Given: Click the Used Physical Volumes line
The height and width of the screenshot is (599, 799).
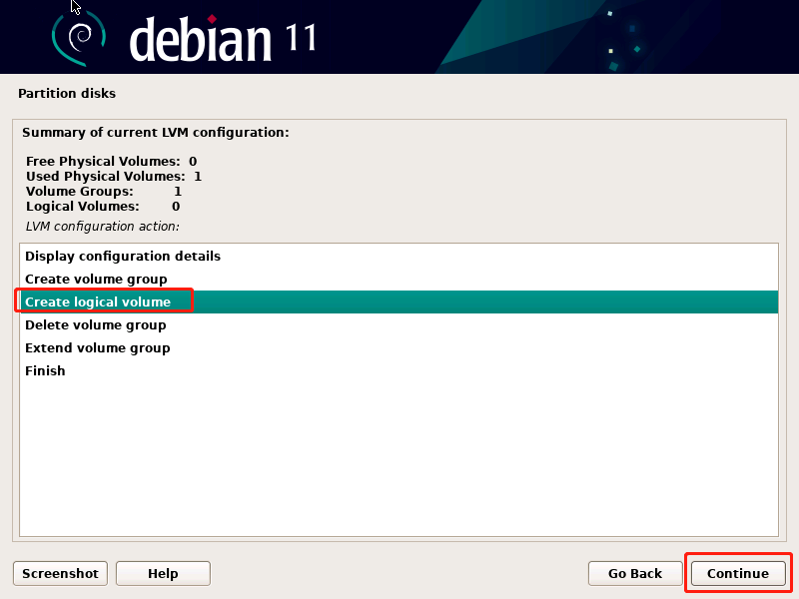Looking at the screenshot, I should click(x=114, y=177).
